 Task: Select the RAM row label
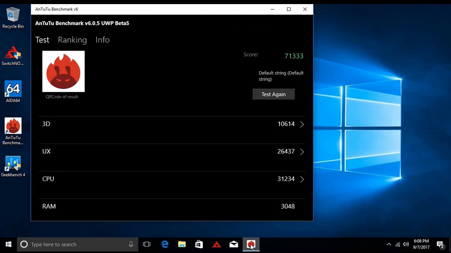[49, 206]
